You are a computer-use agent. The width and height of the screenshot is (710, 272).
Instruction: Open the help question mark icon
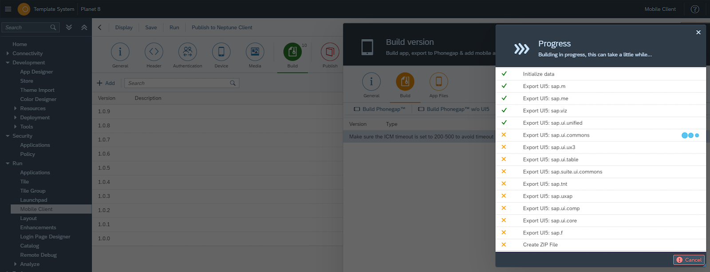click(695, 9)
